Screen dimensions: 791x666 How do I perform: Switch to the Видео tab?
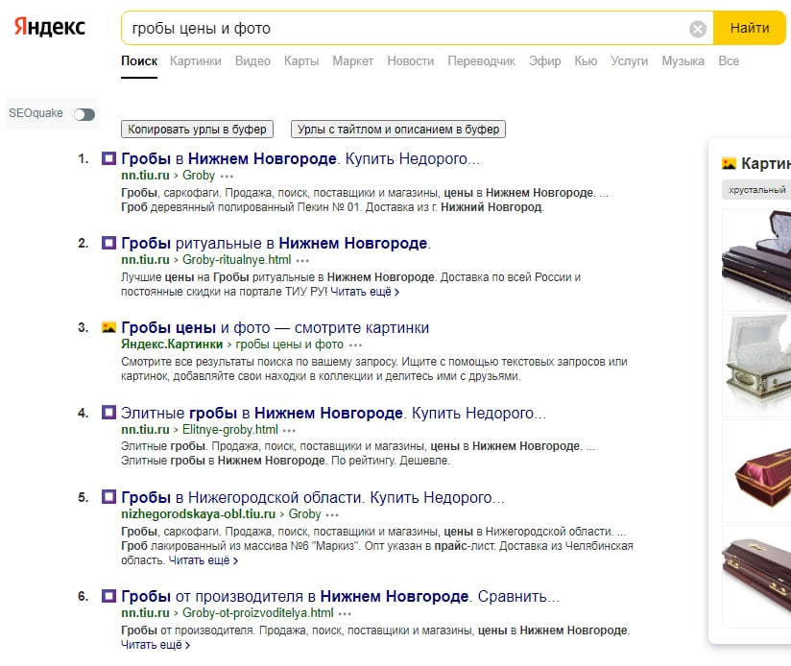click(252, 61)
